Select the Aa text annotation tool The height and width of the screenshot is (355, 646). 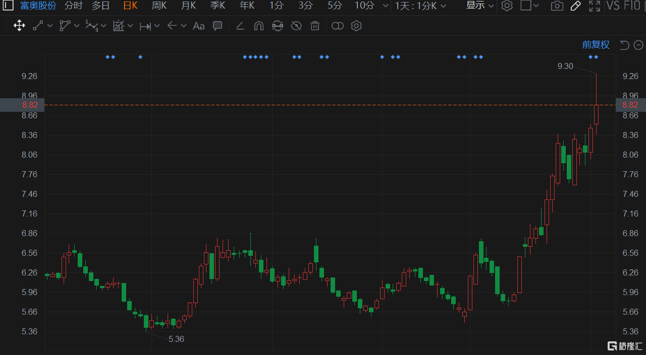pos(199,26)
